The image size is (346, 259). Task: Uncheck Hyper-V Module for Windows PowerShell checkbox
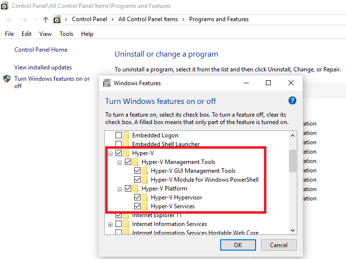(x=137, y=179)
